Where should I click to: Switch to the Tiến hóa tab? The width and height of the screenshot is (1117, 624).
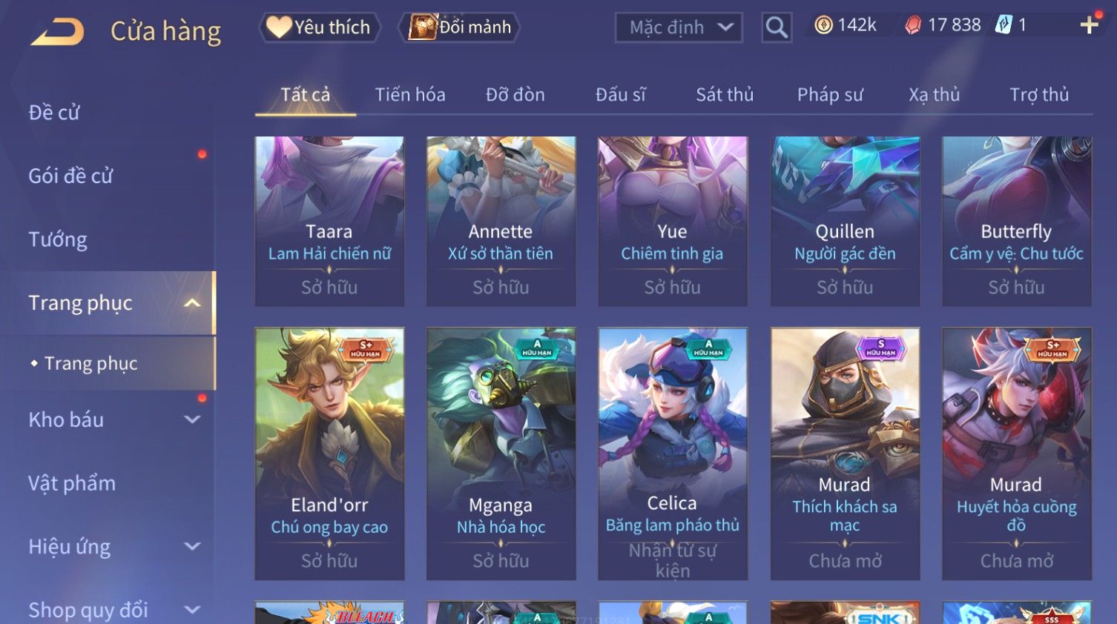point(410,95)
